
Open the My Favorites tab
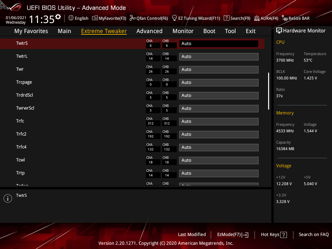coord(31,31)
